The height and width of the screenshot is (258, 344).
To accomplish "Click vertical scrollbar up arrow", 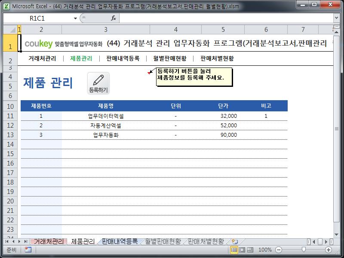I will click(336, 32).
